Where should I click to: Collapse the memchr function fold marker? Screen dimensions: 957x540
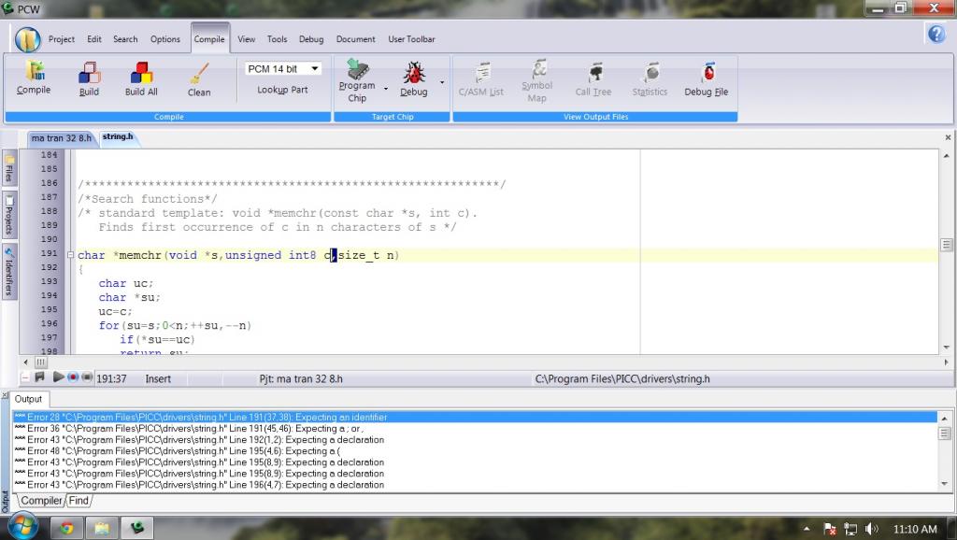click(x=70, y=255)
